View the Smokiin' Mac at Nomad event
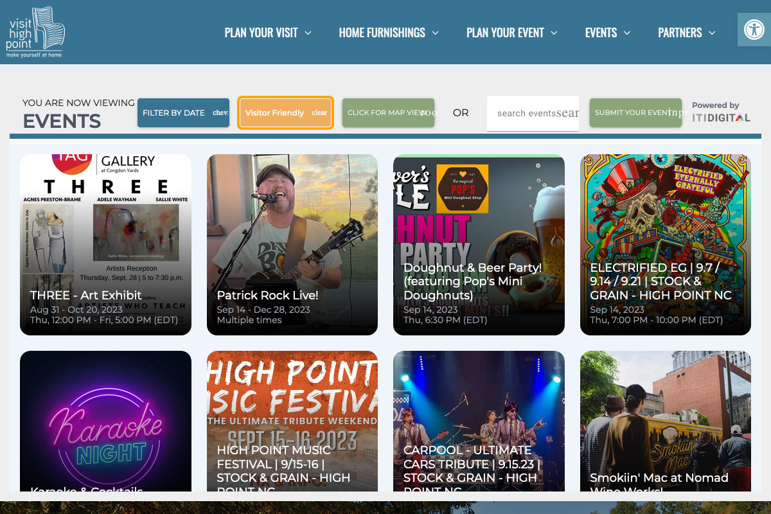 (665, 421)
